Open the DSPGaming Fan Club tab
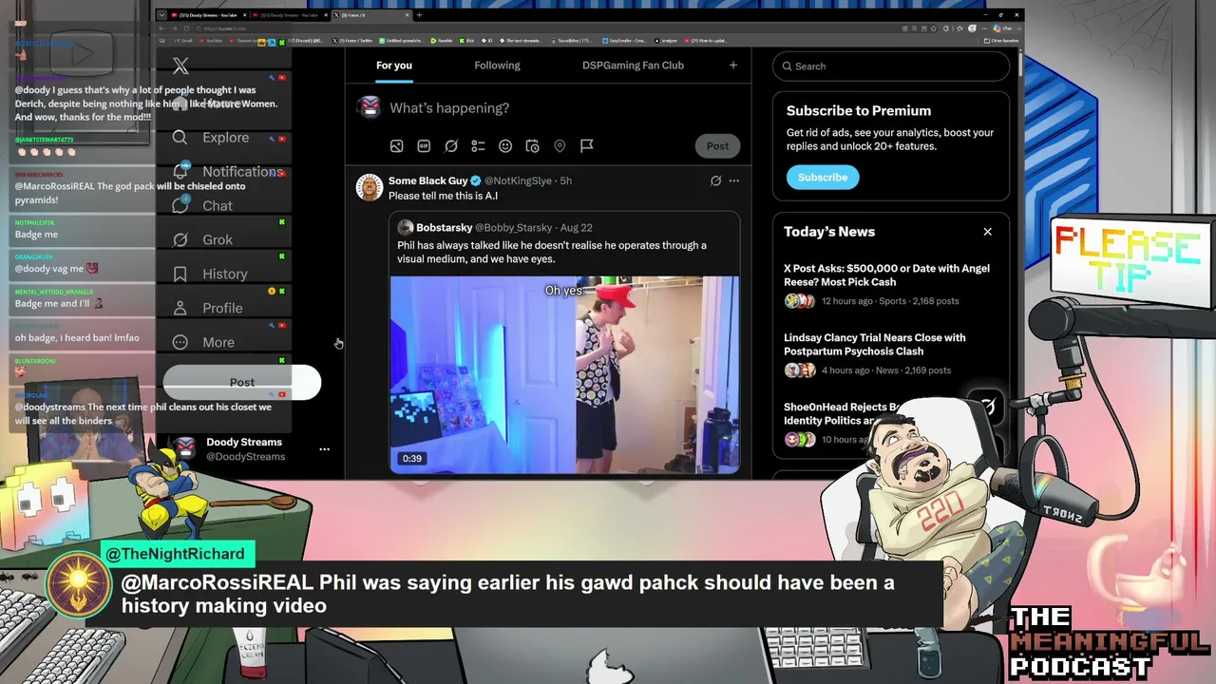 [x=633, y=66]
